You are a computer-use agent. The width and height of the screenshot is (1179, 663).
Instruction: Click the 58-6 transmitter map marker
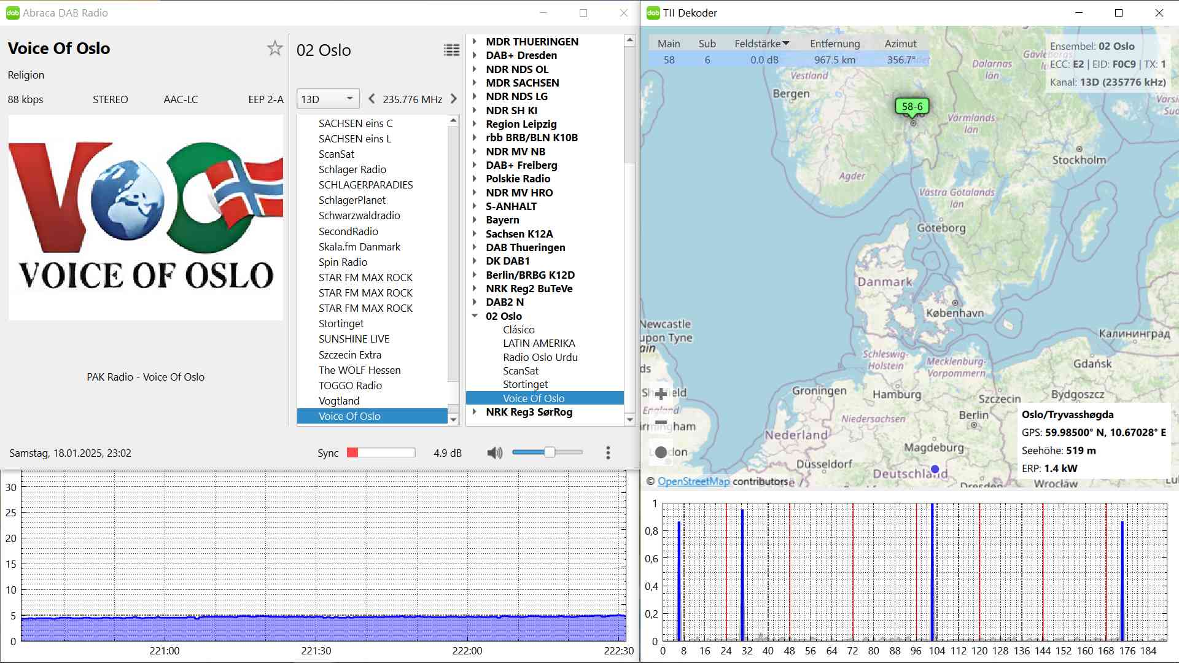[912, 107]
